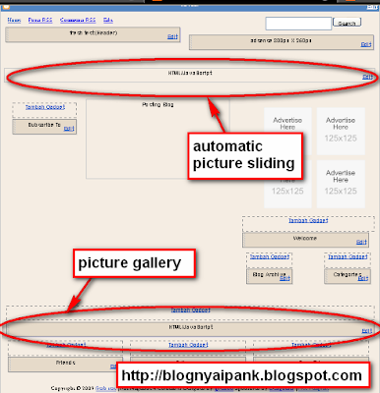The image size is (380, 393).
Task: Edit the Blog Archive widget
Action: 285,278
